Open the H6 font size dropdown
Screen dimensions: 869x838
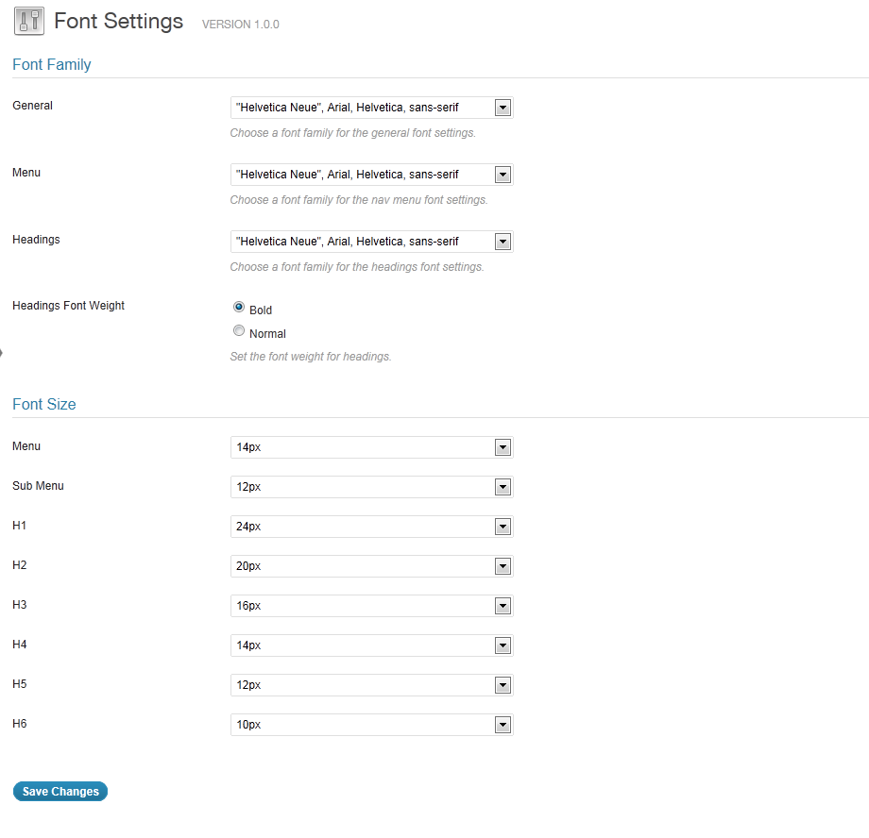372,725
